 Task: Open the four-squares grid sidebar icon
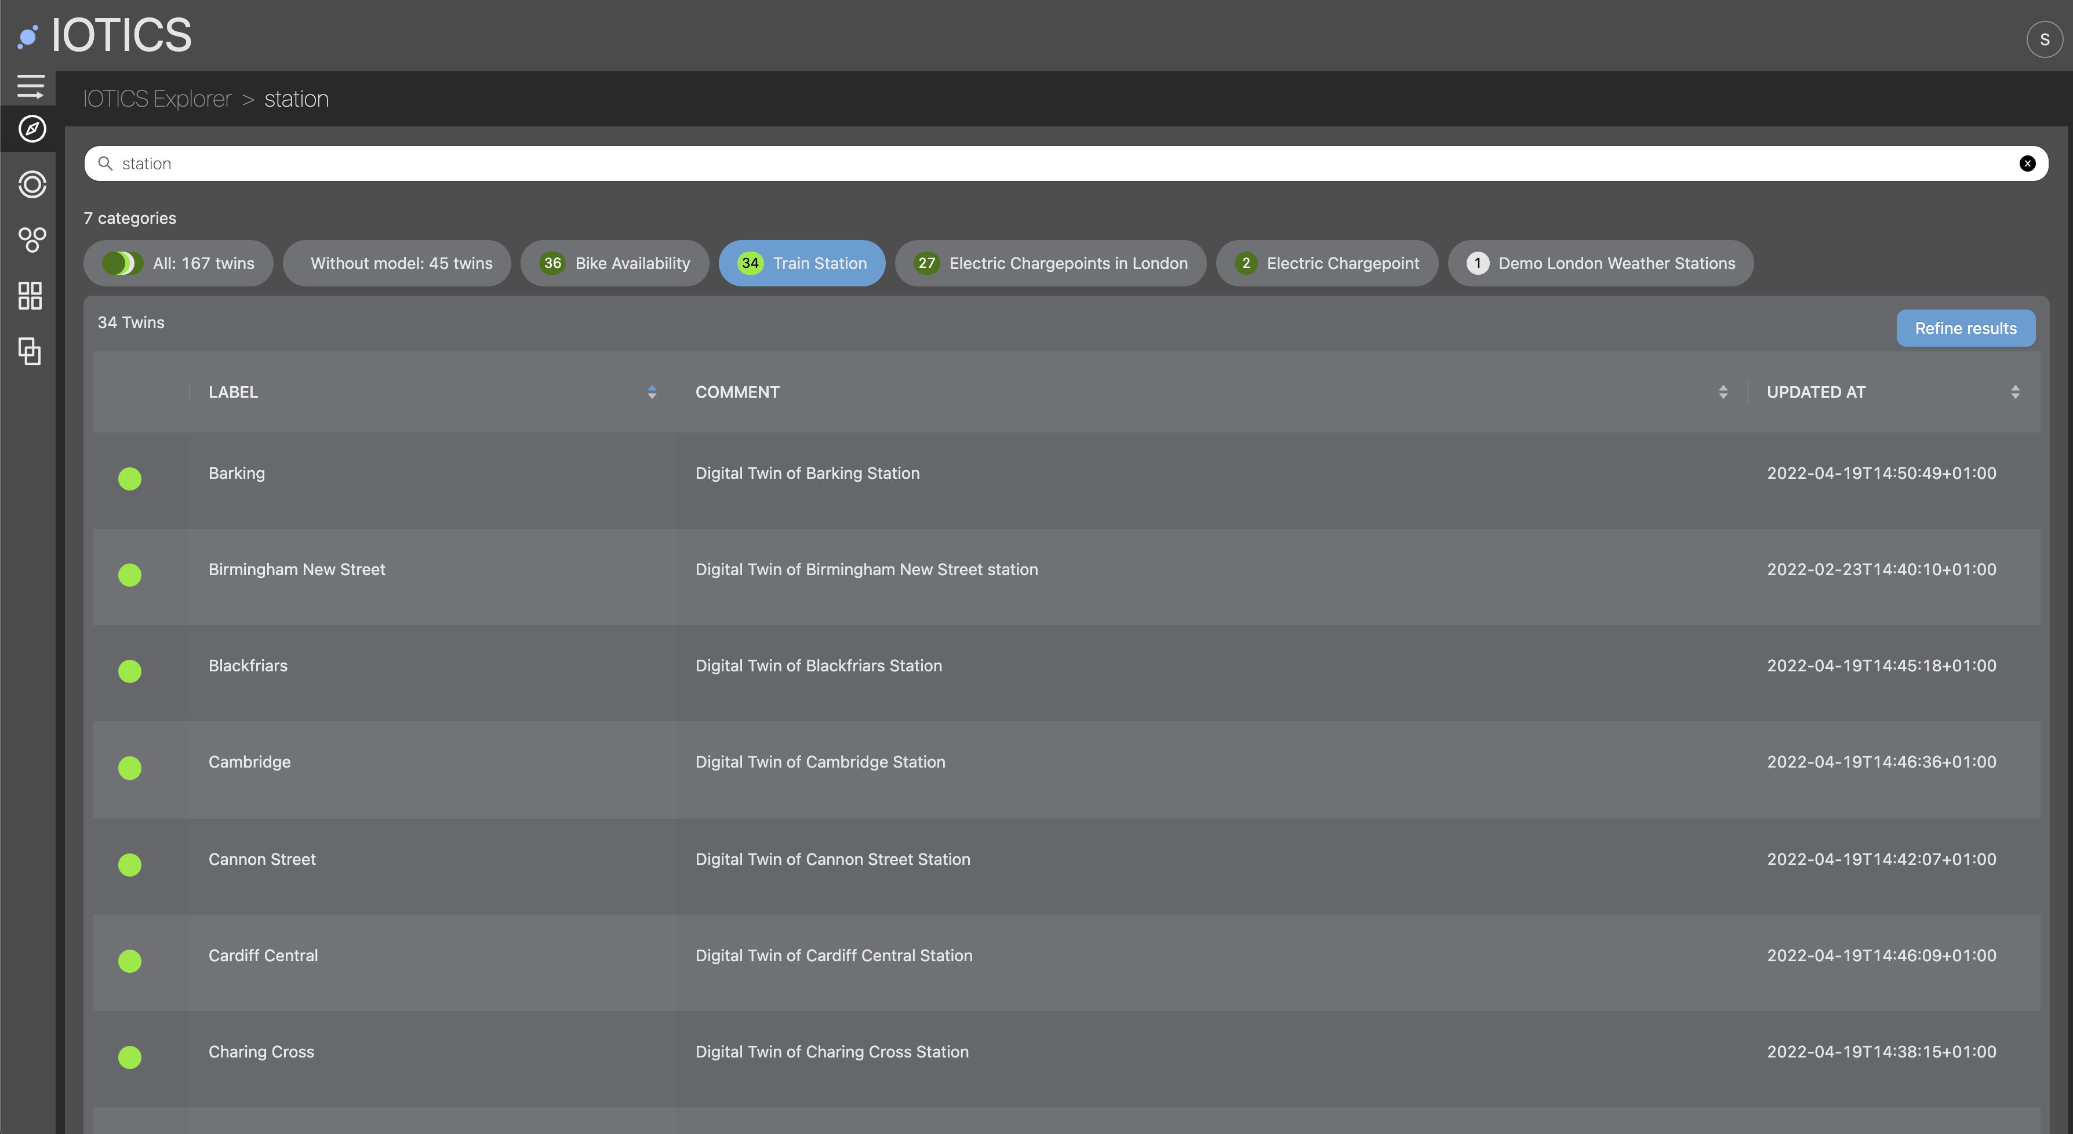[x=31, y=295]
